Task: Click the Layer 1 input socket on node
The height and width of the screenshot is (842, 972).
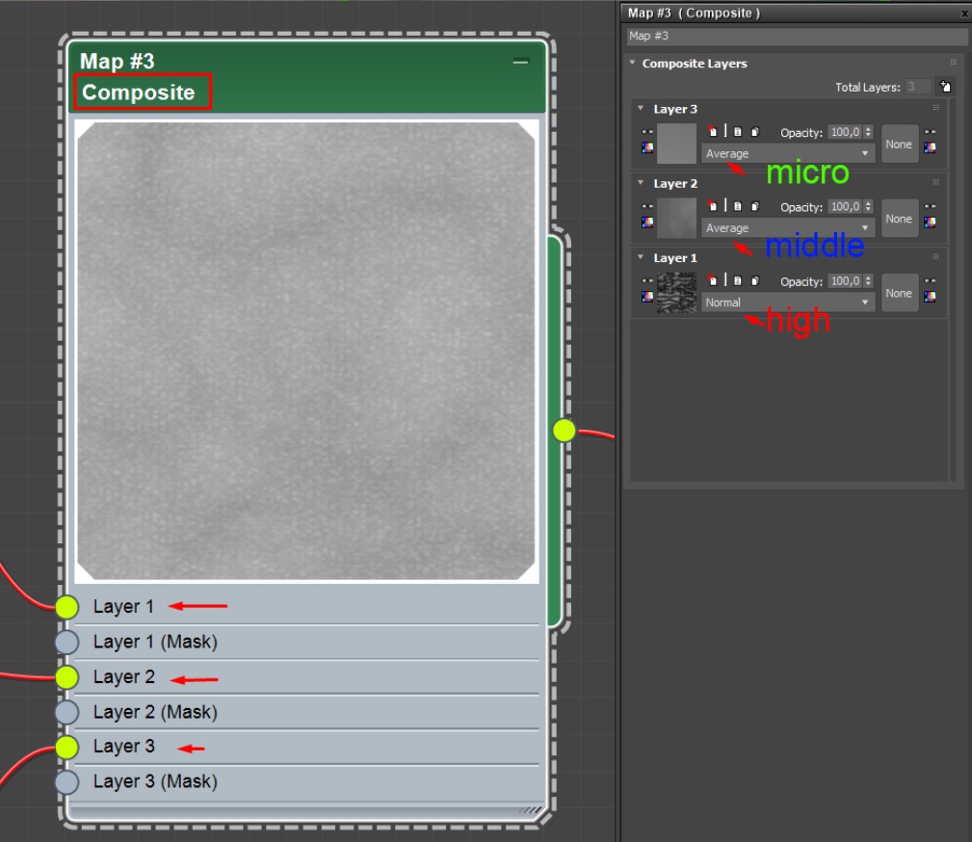Action: click(66, 606)
